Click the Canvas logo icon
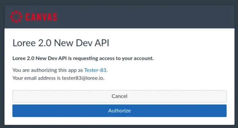Viewport: 238px width, 128px height. [x=16, y=17]
